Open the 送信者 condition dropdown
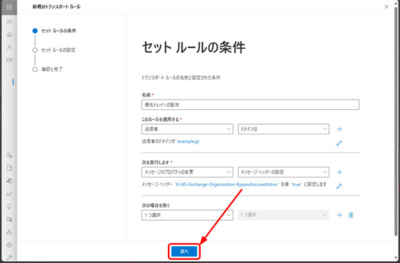 tap(187, 129)
